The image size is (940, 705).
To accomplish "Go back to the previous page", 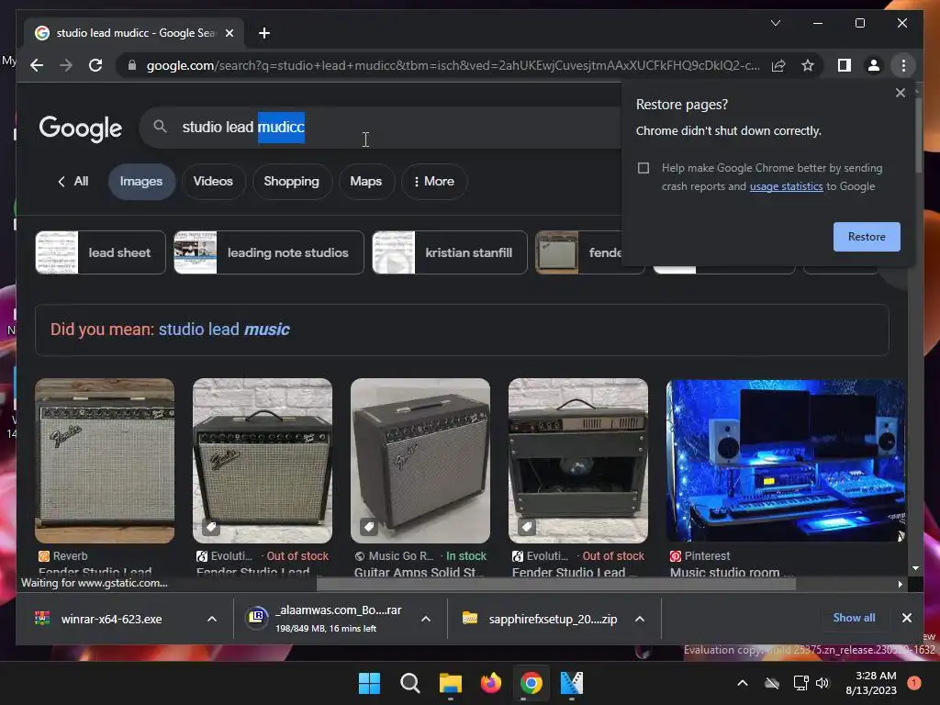I will [x=37, y=65].
